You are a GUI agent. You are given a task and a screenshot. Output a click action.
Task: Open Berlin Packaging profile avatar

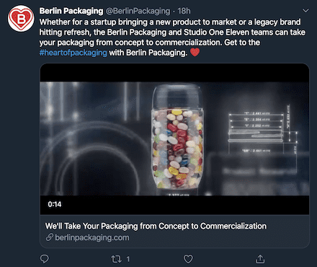click(21, 19)
